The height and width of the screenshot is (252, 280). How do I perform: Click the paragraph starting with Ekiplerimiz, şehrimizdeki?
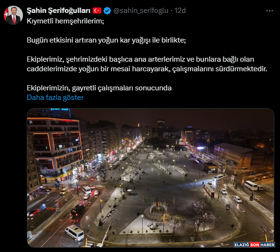tap(147, 64)
